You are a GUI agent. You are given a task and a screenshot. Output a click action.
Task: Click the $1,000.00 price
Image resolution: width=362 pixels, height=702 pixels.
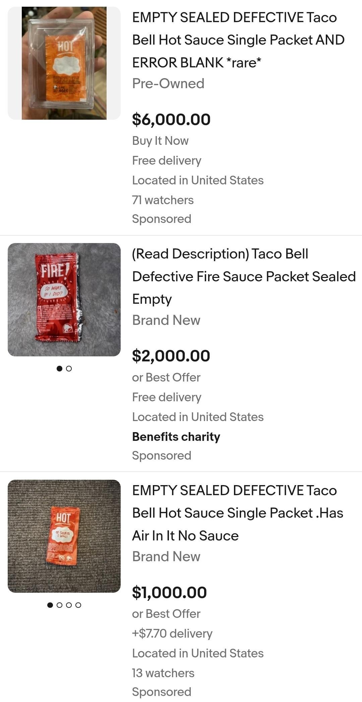169,593
